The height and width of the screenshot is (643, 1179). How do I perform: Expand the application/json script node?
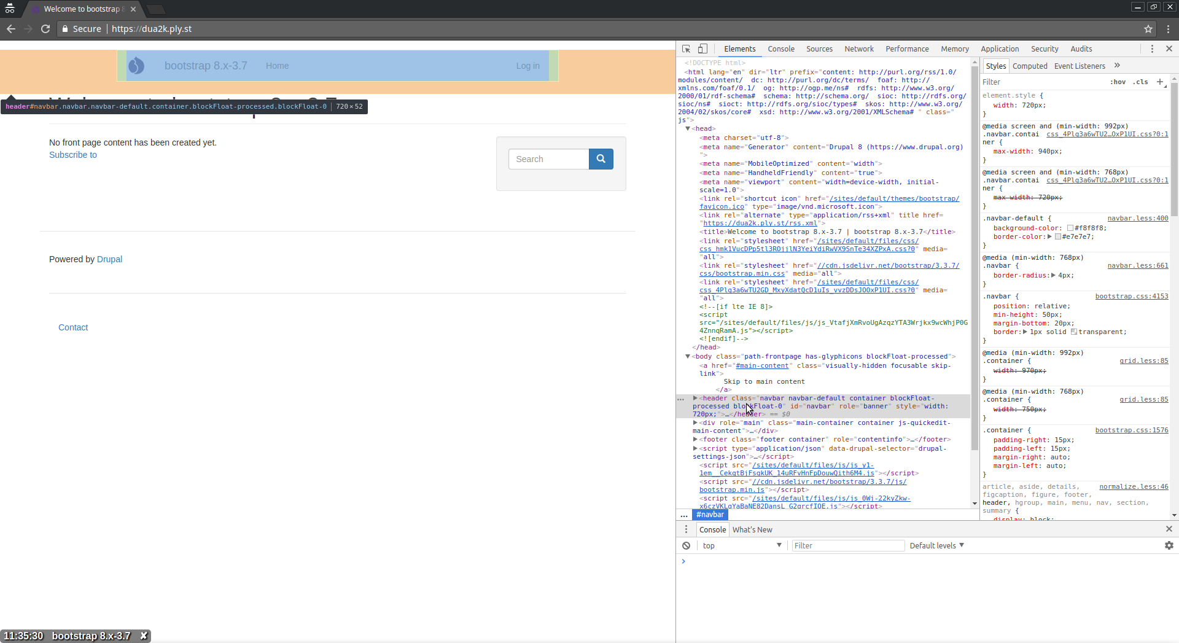click(x=695, y=448)
